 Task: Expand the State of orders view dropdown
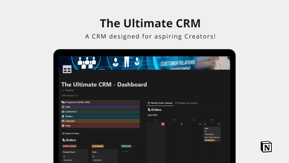81,134
